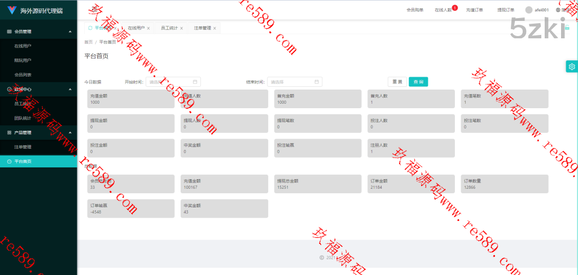The image size is (578, 275).
Task: Click the calendar icon in 结束时间 field
Action: click(x=317, y=82)
